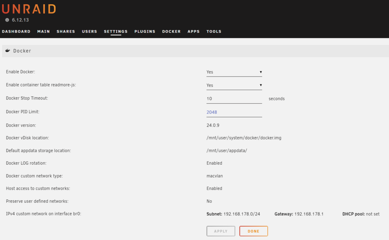Click the Docker whale icon in the header

8,50
